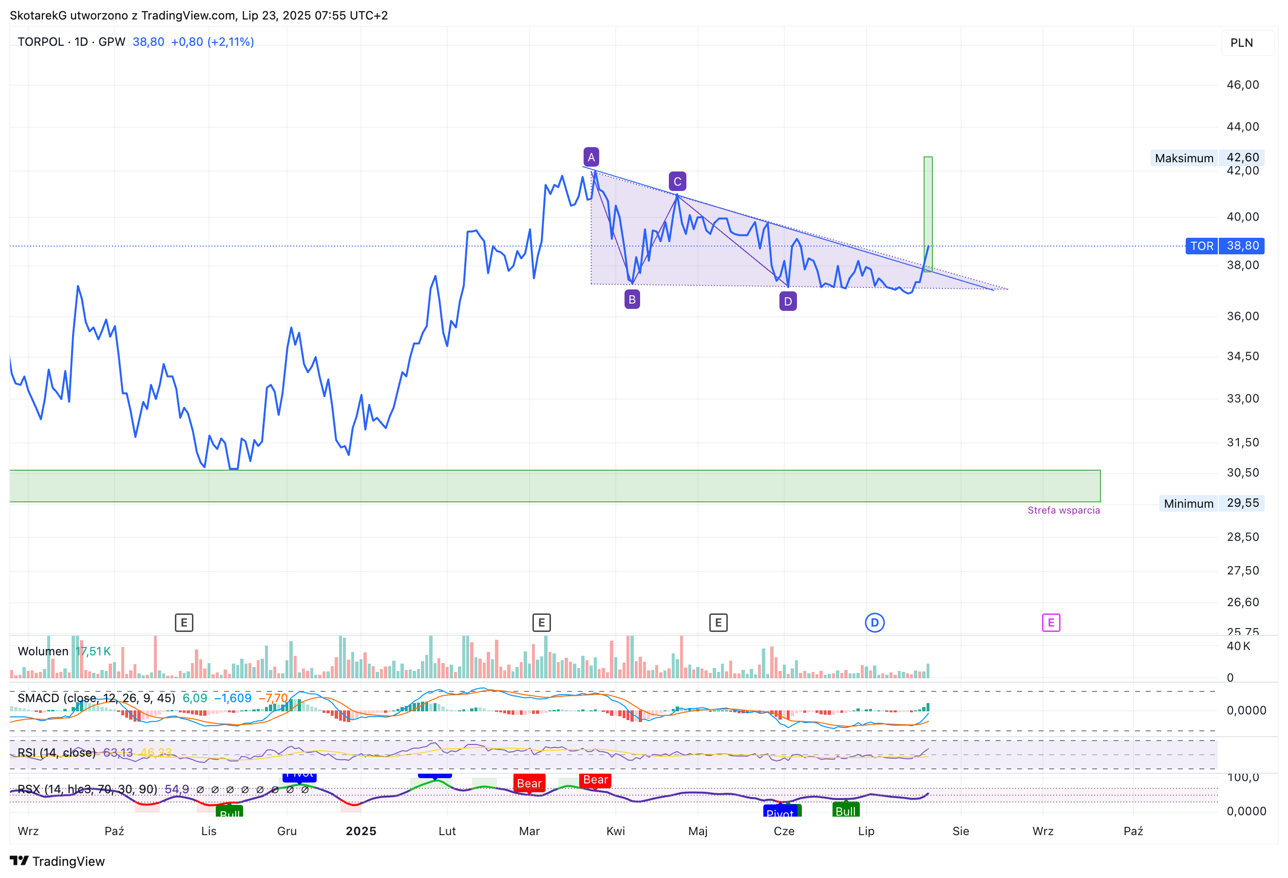1288x878 pixels.
Task: Click the +0,80 (+2,11%) change value
Action: click(212, 42)
